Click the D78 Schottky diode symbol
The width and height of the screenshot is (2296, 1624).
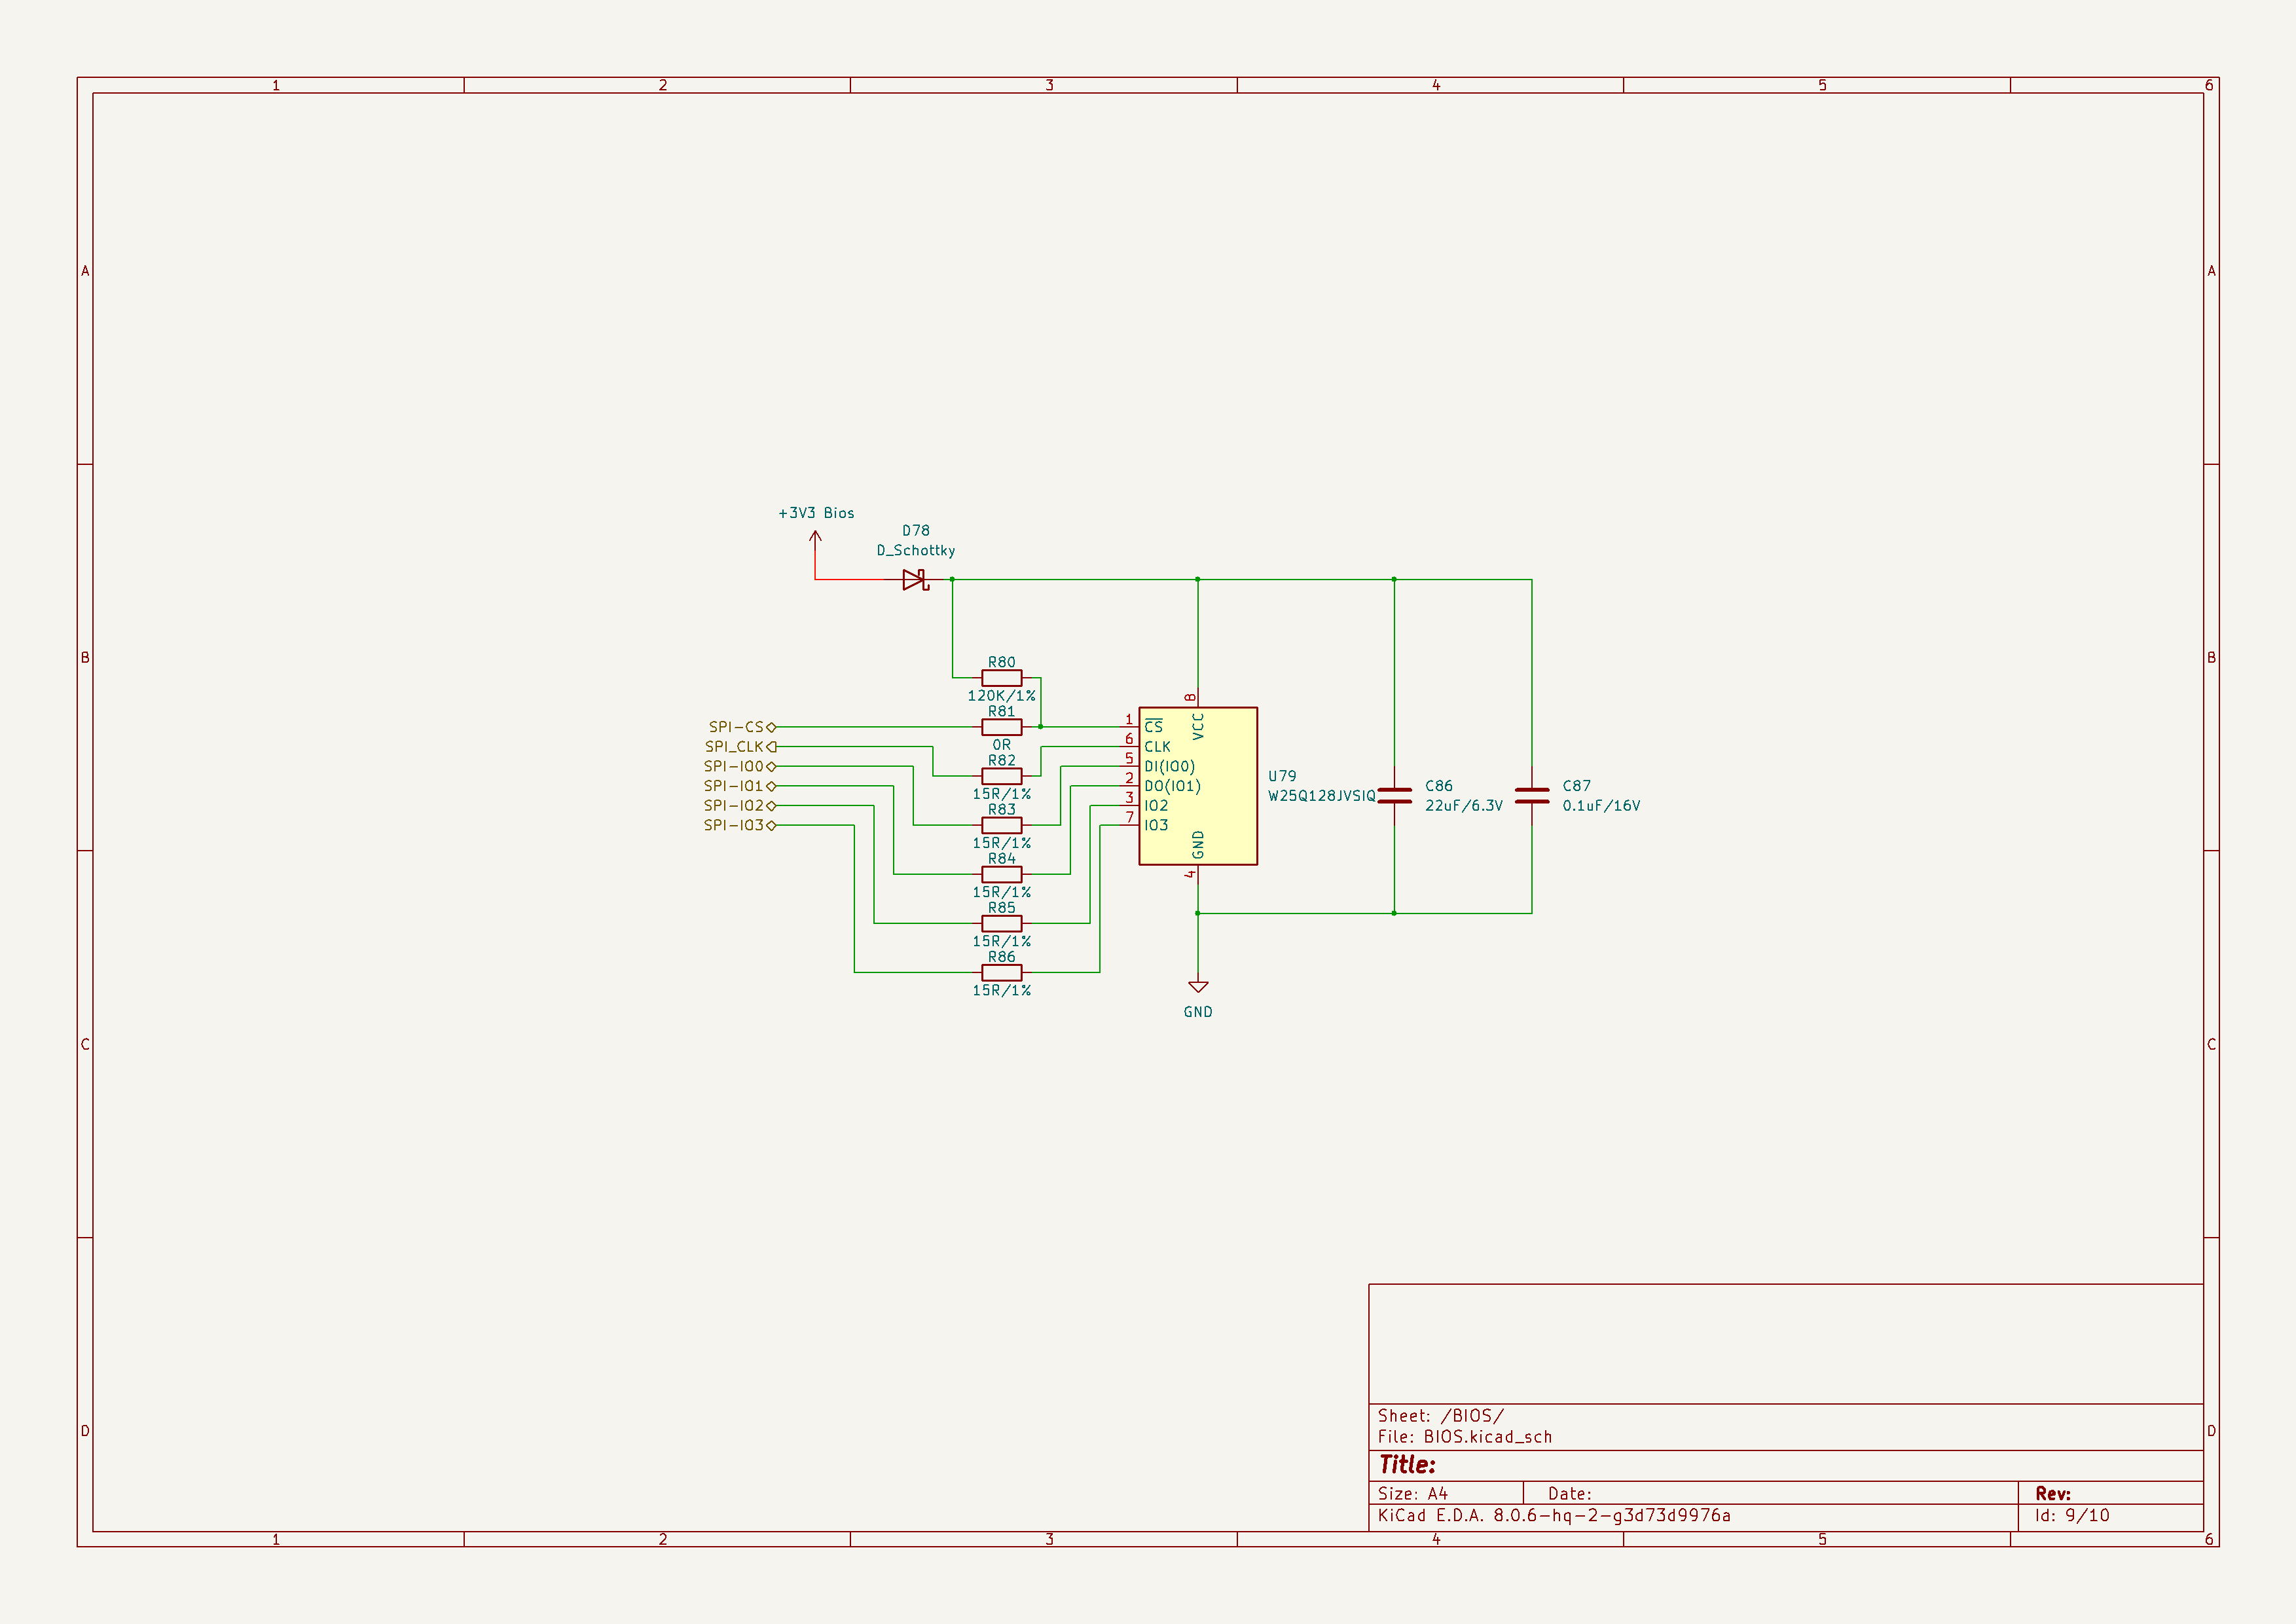(x=914, y=580)
